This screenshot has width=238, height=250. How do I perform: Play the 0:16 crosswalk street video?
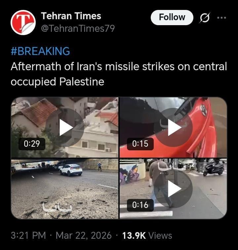click(x=173, y=189)
